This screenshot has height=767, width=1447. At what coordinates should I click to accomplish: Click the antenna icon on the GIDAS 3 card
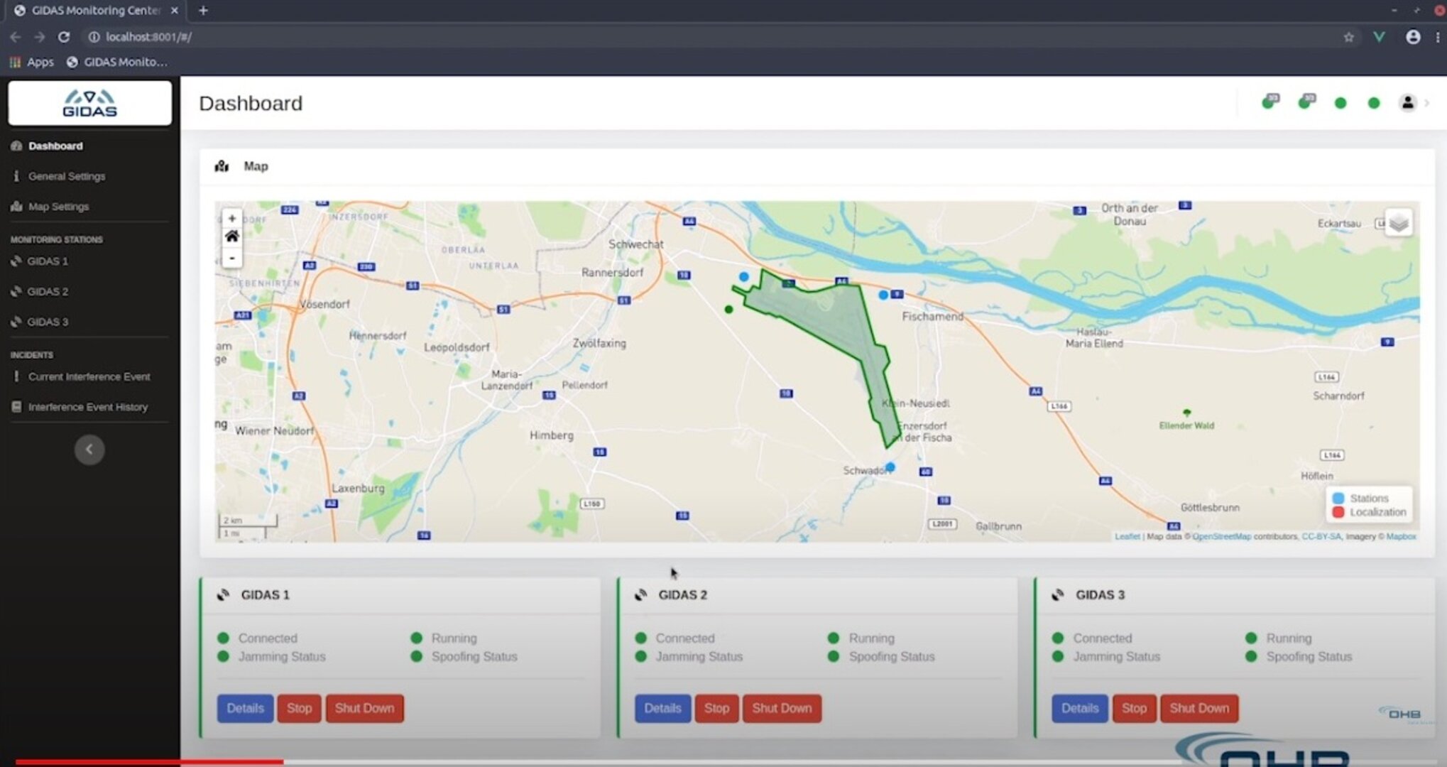pyautogui.click(x=1057, y=595)
